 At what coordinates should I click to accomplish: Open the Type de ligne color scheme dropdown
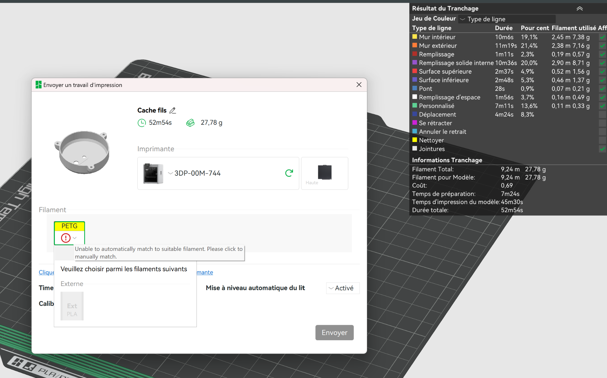pyautogui.click(x=507, y=19)
